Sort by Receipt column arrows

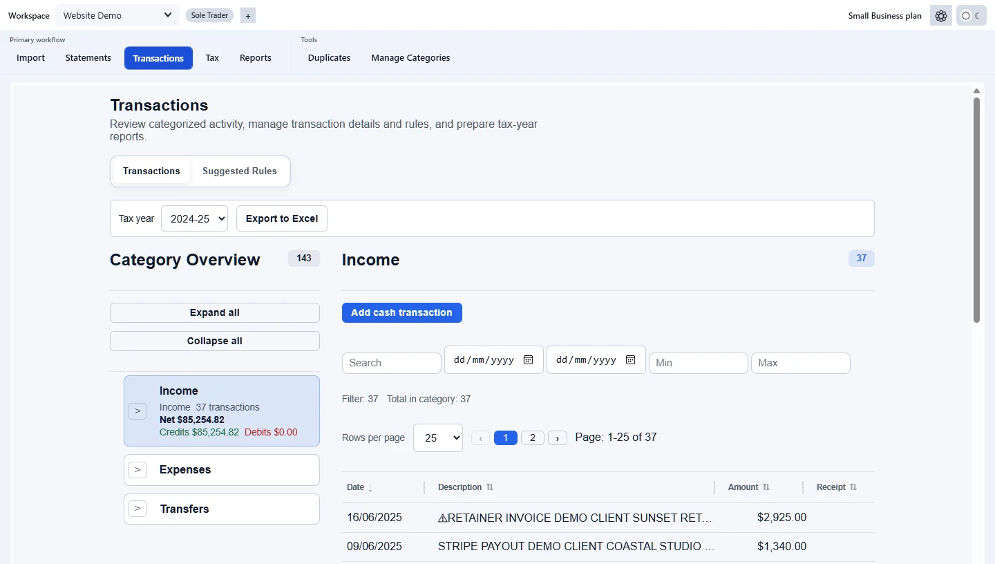coord(853,487)
